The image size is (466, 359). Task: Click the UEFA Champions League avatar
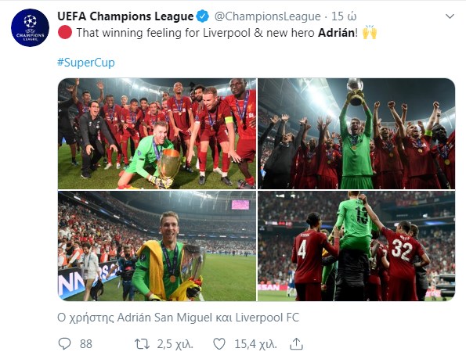click(30, 28)
